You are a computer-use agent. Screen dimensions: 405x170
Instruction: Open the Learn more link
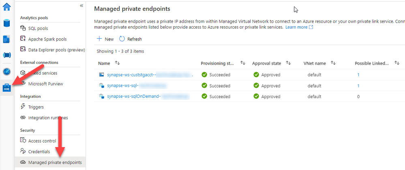(296, 27)
